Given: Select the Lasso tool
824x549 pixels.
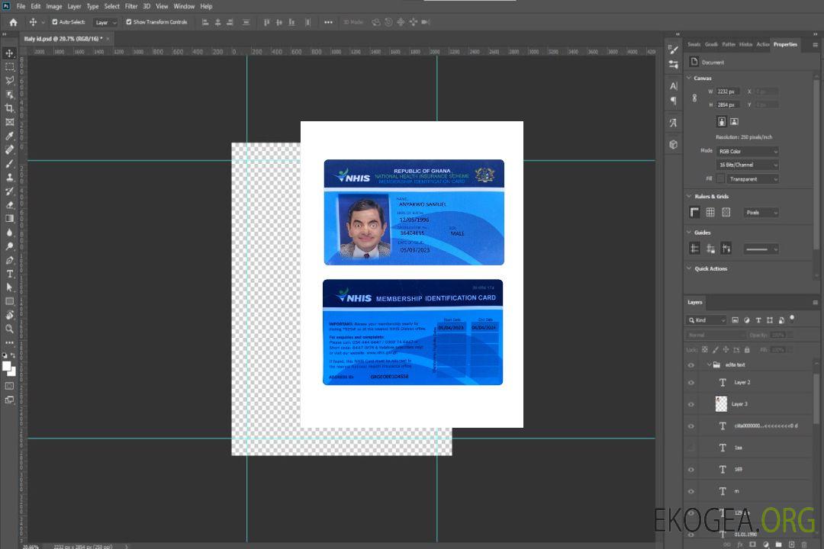Looking at the screenshot, I should pyautogui.click(x=9, y=80).
